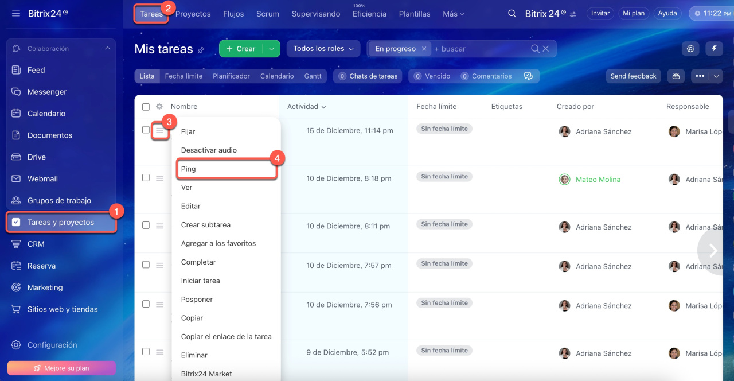Check the first task row checkbox
The height and width of the screenshot is (381, 734).
[146, 130]
